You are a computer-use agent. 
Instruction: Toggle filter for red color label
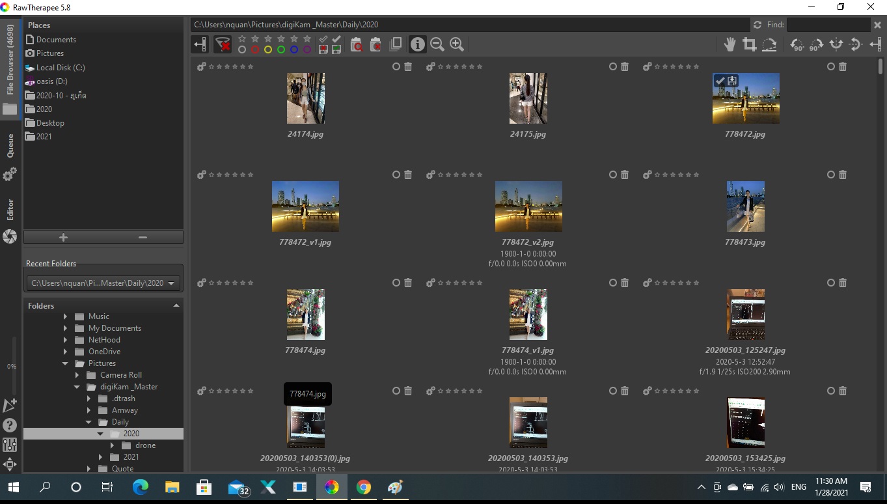point(255,49)
